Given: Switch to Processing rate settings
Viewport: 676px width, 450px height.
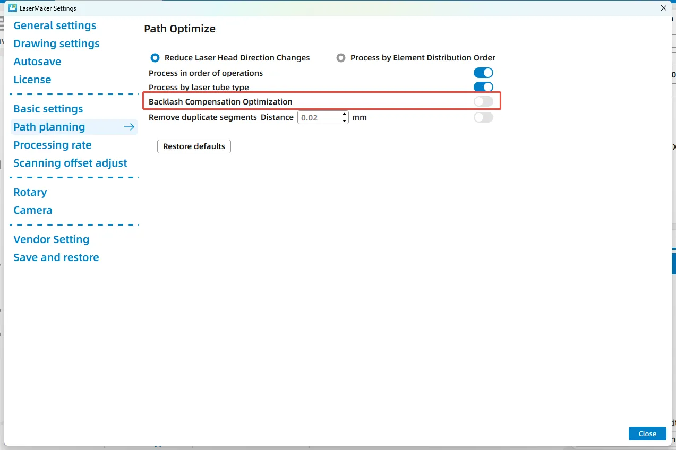Looking at the screenshot, I should pos(53,145).
